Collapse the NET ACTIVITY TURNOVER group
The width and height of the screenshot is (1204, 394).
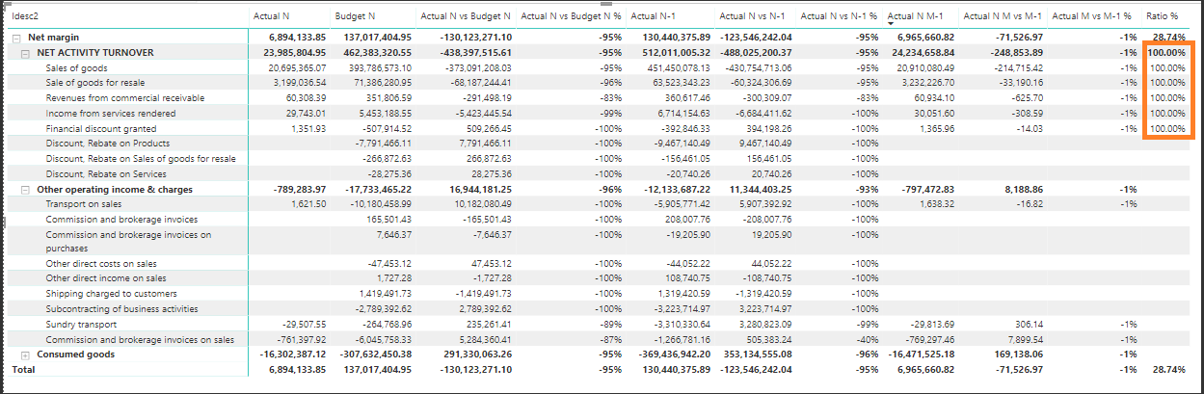click(x=26, y=52)
